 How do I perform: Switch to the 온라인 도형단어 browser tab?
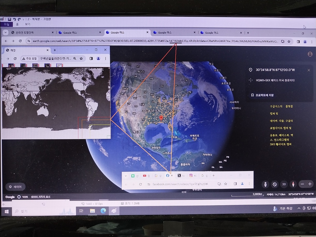[32, 33]
